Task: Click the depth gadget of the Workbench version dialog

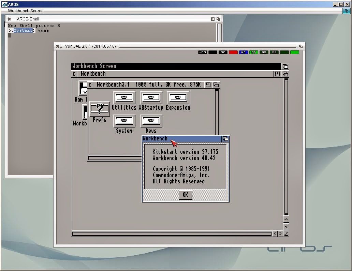Action: (x=225, y=139)
